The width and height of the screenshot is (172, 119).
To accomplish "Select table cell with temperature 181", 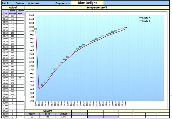I will coord(13,67).
